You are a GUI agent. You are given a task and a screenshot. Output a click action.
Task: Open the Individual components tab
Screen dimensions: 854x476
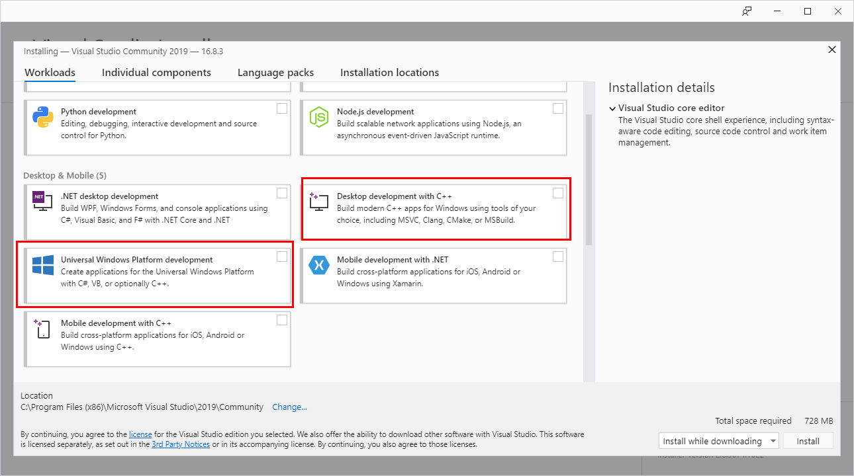(156, 73)
